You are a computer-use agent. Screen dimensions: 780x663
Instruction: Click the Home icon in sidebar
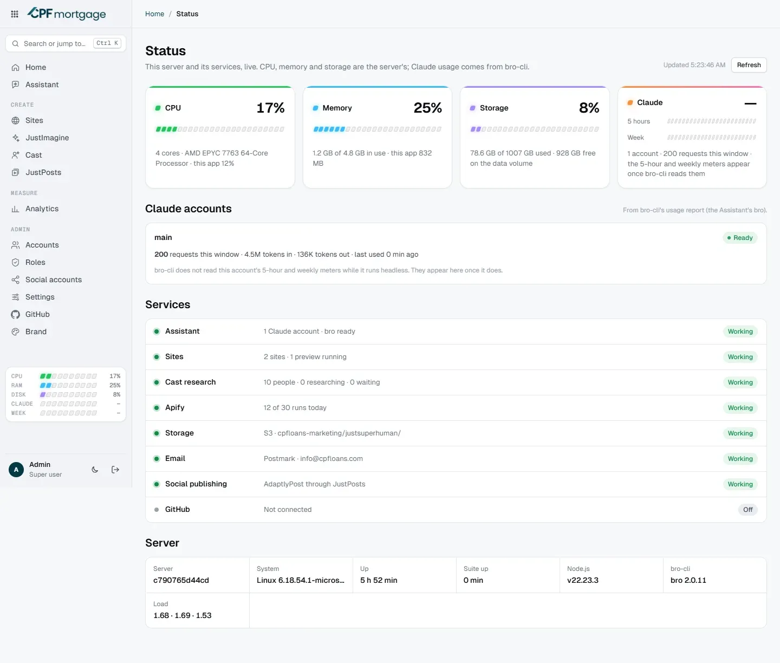tap(16, 67)
